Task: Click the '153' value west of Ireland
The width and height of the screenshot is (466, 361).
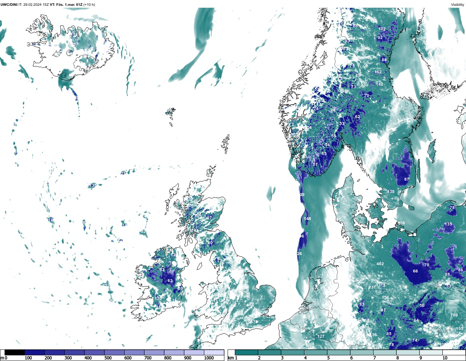Action: [106, 285]
